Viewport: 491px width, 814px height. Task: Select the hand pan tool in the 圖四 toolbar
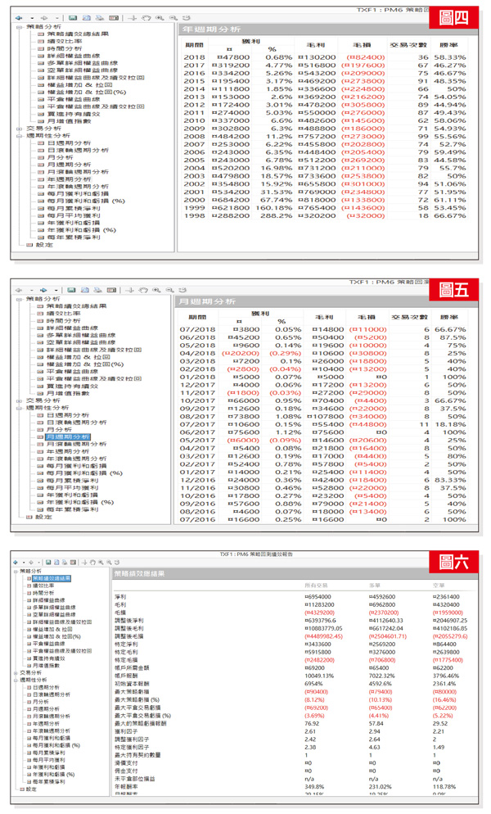pos(146,17)
